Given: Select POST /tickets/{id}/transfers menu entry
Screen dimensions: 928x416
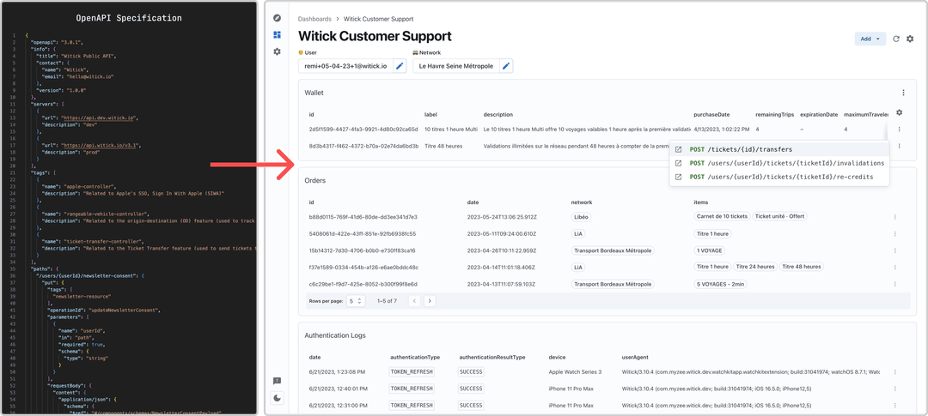Looking at the screenshot, I should click(x=778, y=149).
